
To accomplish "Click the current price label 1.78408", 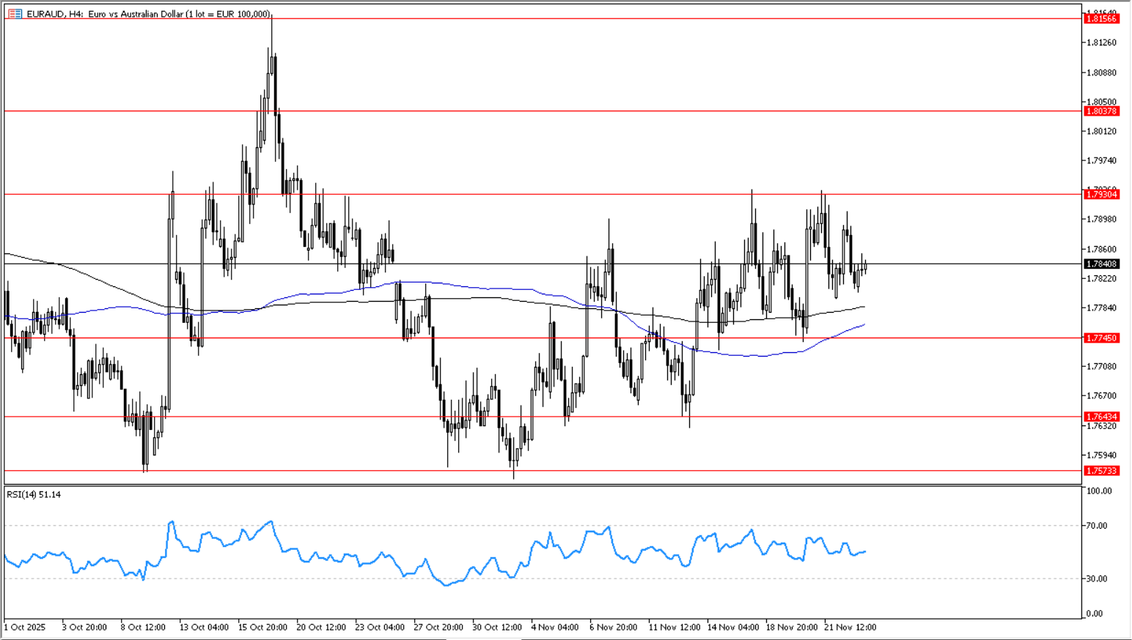I will (1100, 264).
